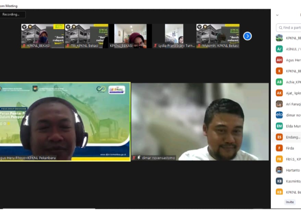This screenshot has height=213, width=301.
Task: Select Hartanto in the participants list
Action: [x=293, y=170]
